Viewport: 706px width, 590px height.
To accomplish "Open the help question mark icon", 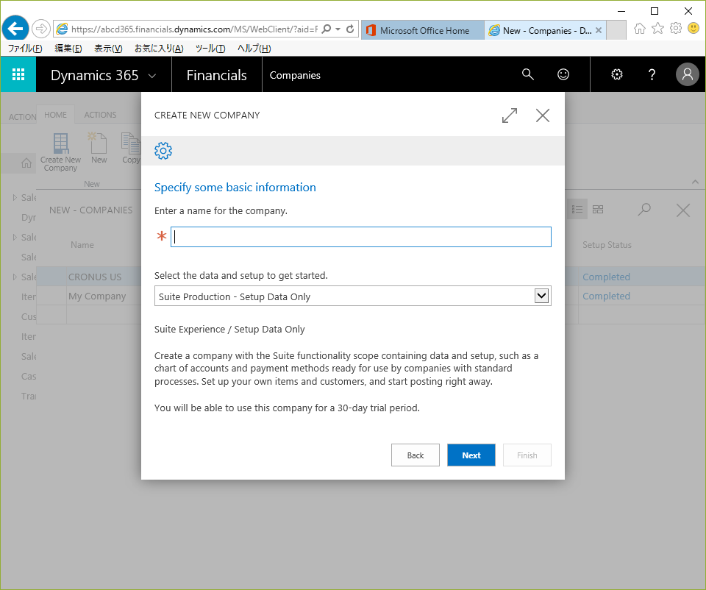I will pos(652,74).
